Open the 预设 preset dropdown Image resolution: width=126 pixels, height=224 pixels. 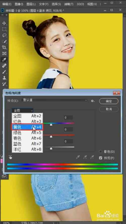pos(55,100)
